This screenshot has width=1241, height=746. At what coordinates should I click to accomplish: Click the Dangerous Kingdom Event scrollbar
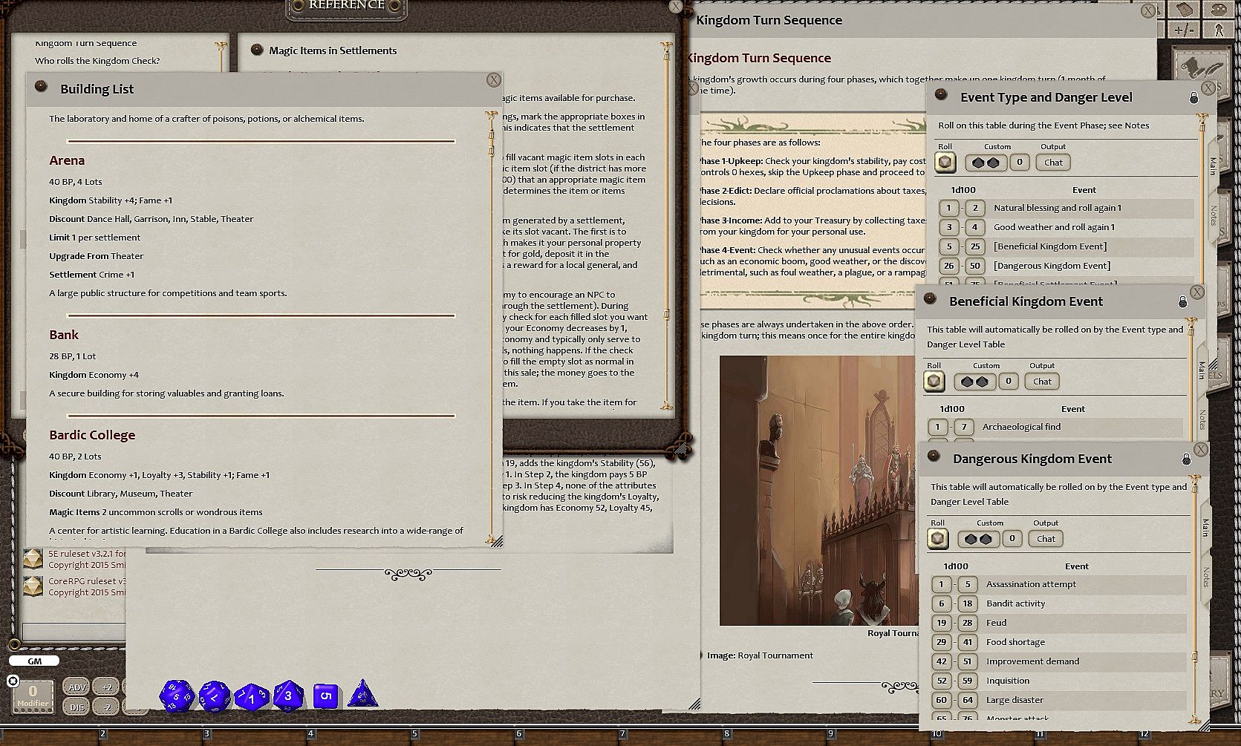tap(1193, 600)
